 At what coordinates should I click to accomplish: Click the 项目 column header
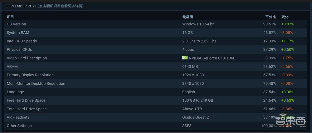pos(10,17)
